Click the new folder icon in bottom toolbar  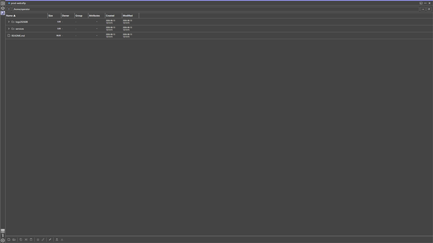coord(14,240)
